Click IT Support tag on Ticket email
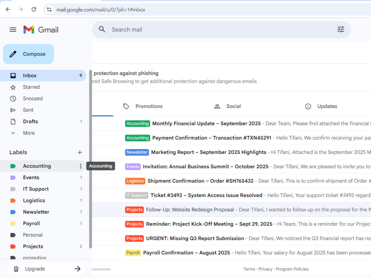Viewport: 371px width, 278px height. [x=137, y=195]
